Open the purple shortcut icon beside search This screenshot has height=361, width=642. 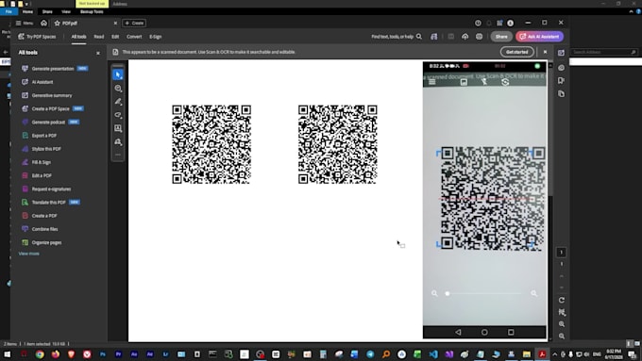point(433,37)
